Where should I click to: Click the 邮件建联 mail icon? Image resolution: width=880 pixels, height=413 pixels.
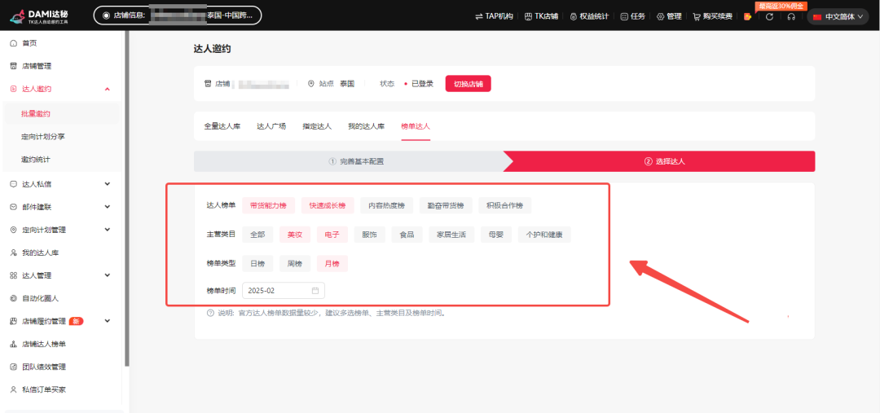[14, 207]
